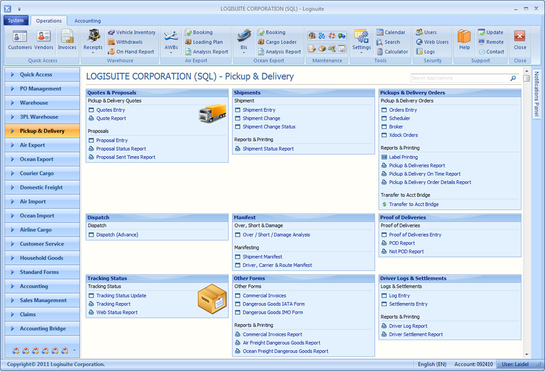The width and height of the screenshot is (545, 371).
Task: Open Users in Security group
Action: 426,32
